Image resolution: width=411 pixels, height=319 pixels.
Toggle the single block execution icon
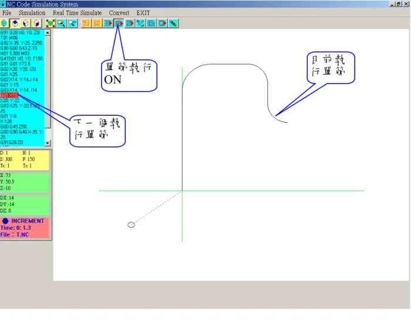(x=119, y=23)
